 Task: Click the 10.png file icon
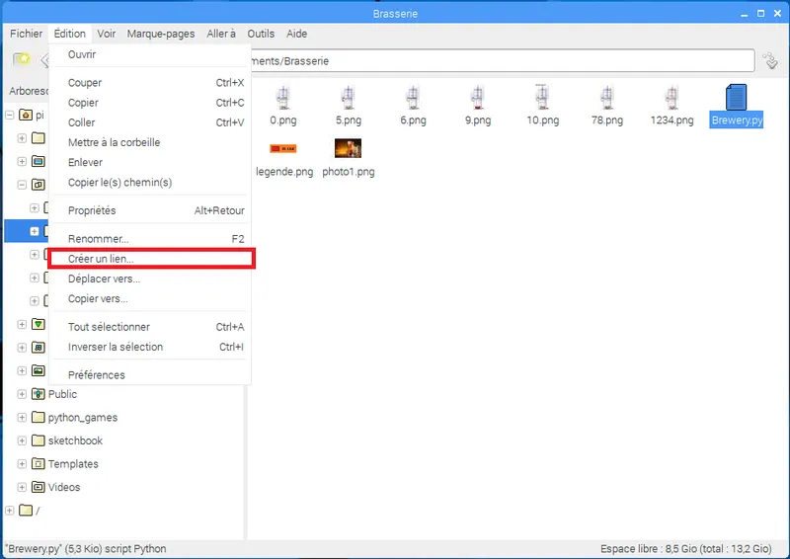[542, 99]
